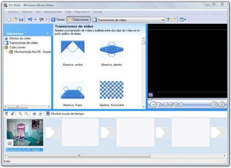
Task: Select Transiciones de vídeo in the tree
Action: [21, 43]
